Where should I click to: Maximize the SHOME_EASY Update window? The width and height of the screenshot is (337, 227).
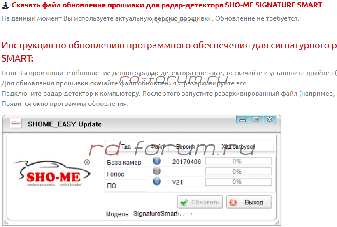click(x=256, y=119)
